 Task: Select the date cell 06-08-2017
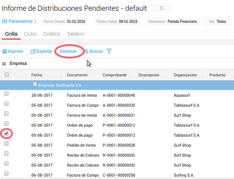point(42,175)
